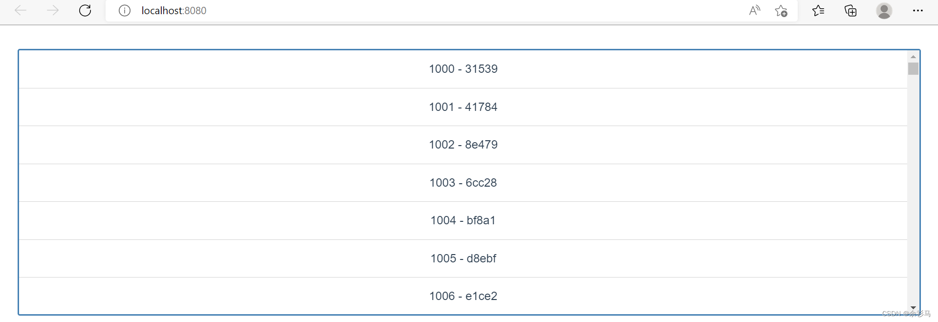The height and width of the screenshot is (322, 938).
Task: Select list entry 1003 - 6cc28
Action: pos(463,183)
